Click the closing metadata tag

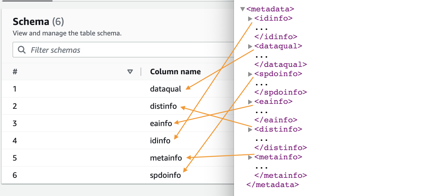273,185
